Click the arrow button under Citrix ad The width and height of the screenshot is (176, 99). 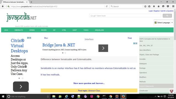(21, 87)
